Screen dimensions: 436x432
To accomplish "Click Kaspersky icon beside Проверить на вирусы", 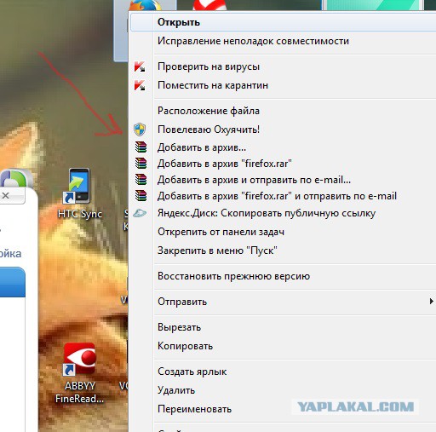I will click(x=140, y=66).
